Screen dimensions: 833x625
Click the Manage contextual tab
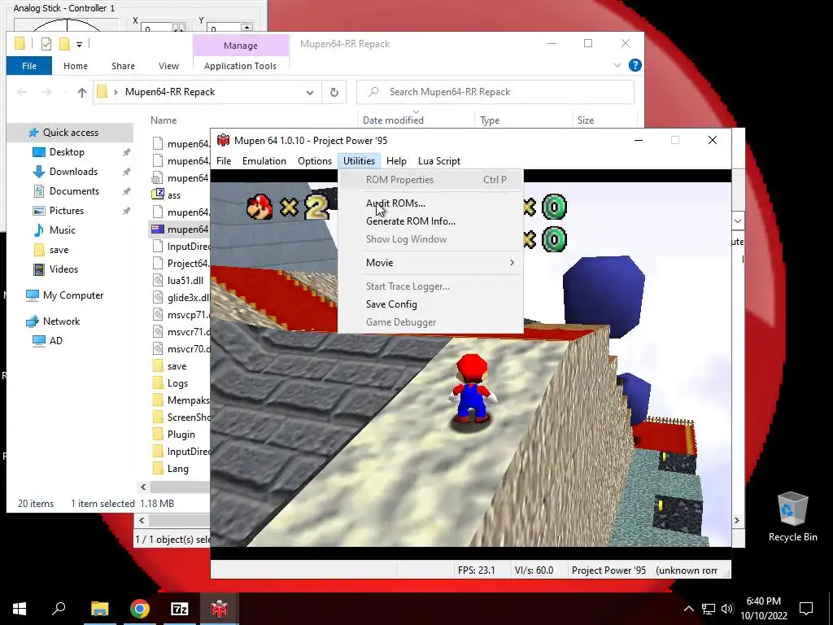241,46
